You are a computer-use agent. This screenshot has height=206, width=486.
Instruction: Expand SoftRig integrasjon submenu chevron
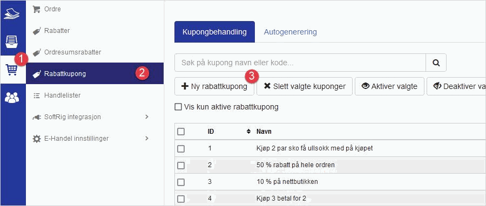pos(147,117)
